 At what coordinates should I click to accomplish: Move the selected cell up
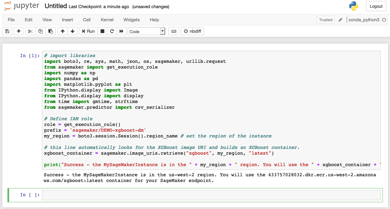[x=62, y=31]
